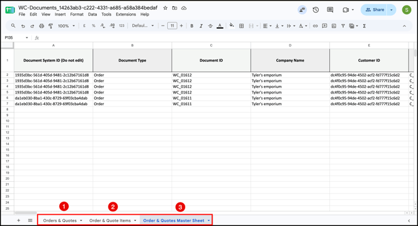Open the zoom level 100% dropdown
This screenshot has height=226, width=418.
click(67, 26)
